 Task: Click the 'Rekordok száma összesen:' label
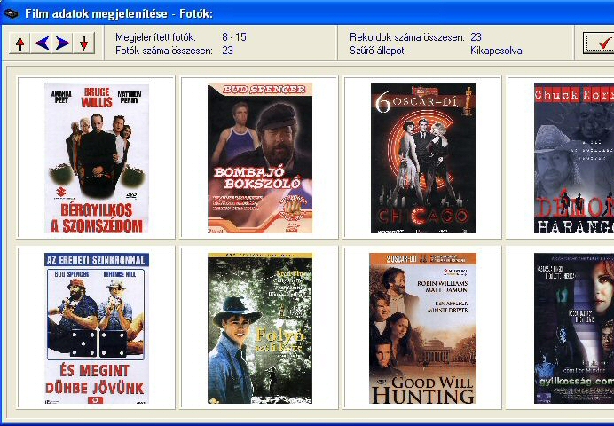point(407,37)
